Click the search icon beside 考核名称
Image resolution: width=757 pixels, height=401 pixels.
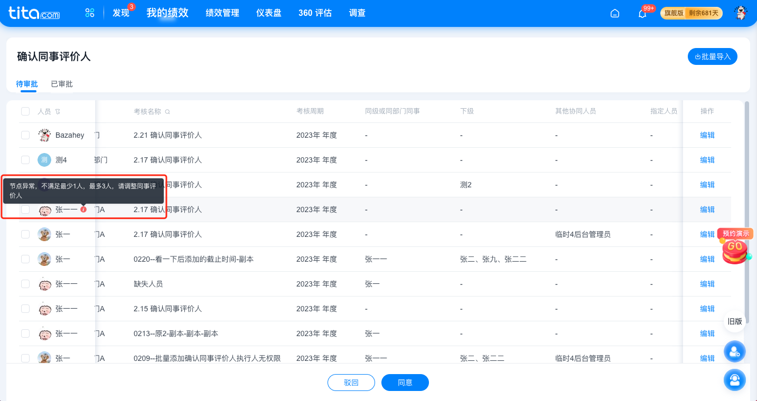tap(167, 111)
